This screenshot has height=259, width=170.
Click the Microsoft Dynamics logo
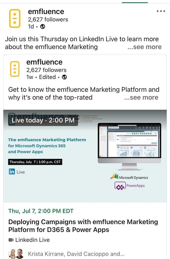[129, 176]
